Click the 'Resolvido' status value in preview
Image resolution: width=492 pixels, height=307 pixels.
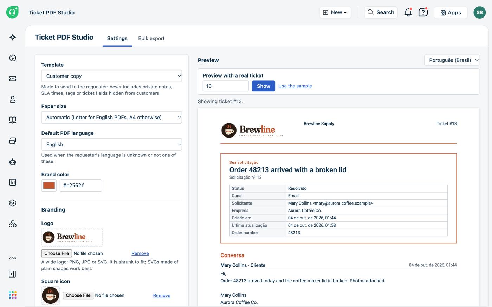(x=297, y=188)
